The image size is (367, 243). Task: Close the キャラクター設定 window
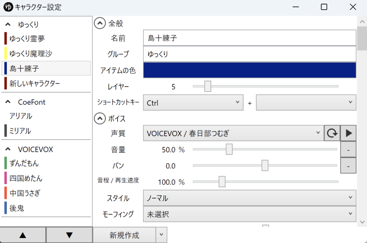(353, 7)
